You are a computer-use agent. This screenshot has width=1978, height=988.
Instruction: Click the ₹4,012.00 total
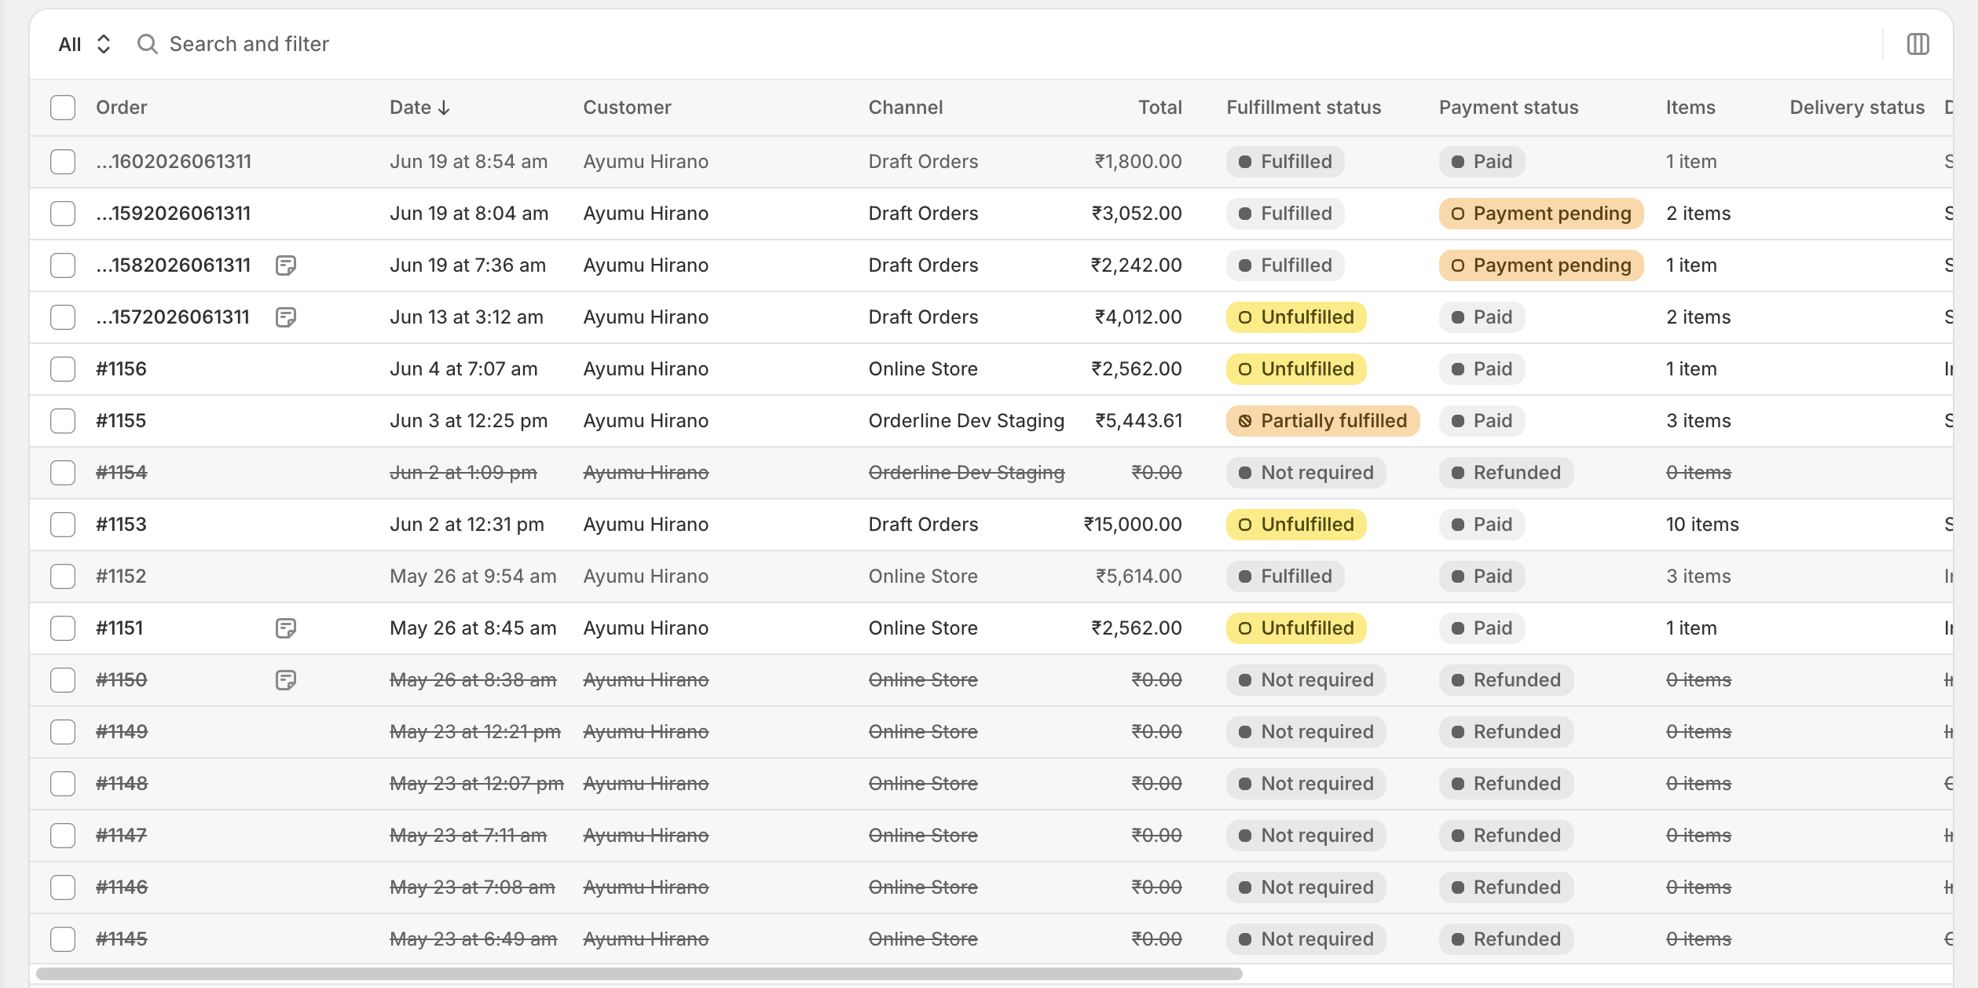(x=1138, y=317)
